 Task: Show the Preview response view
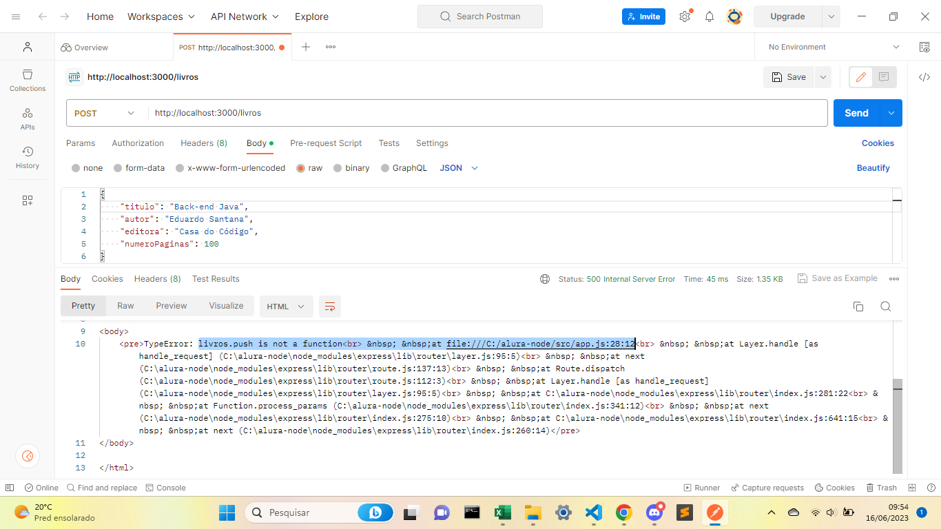[172, 306]
